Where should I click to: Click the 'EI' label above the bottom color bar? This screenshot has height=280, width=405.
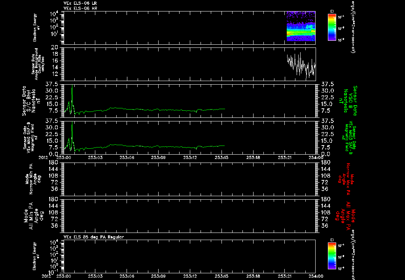point(332,240)
